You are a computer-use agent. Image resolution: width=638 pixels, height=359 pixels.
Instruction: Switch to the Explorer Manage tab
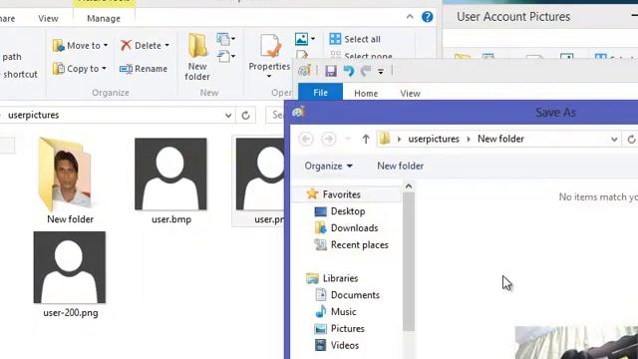(104, 18)
